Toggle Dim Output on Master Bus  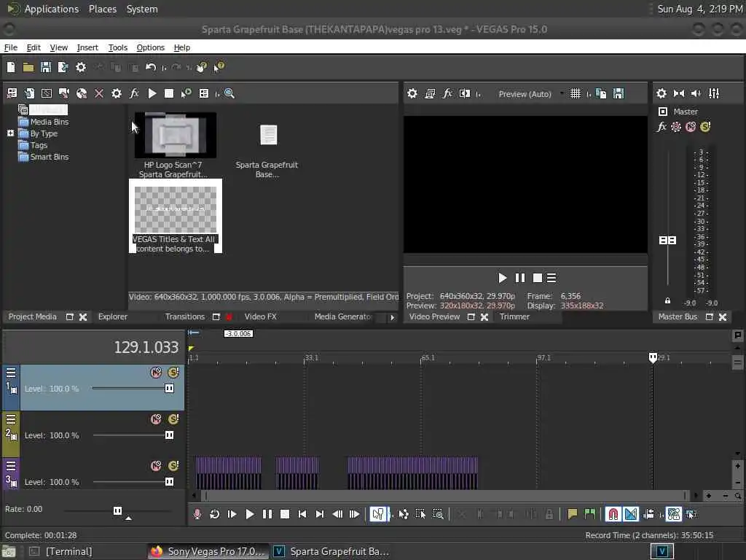696,93
